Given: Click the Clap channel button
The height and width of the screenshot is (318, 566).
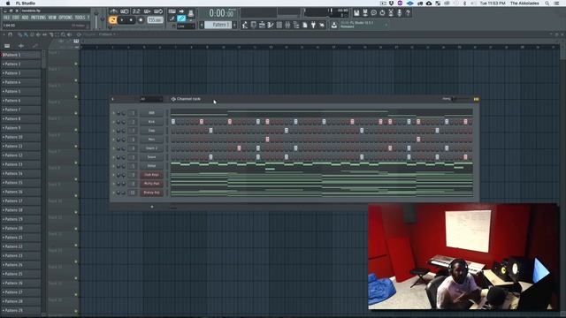Looking at the screenshot, I should 151,131.
